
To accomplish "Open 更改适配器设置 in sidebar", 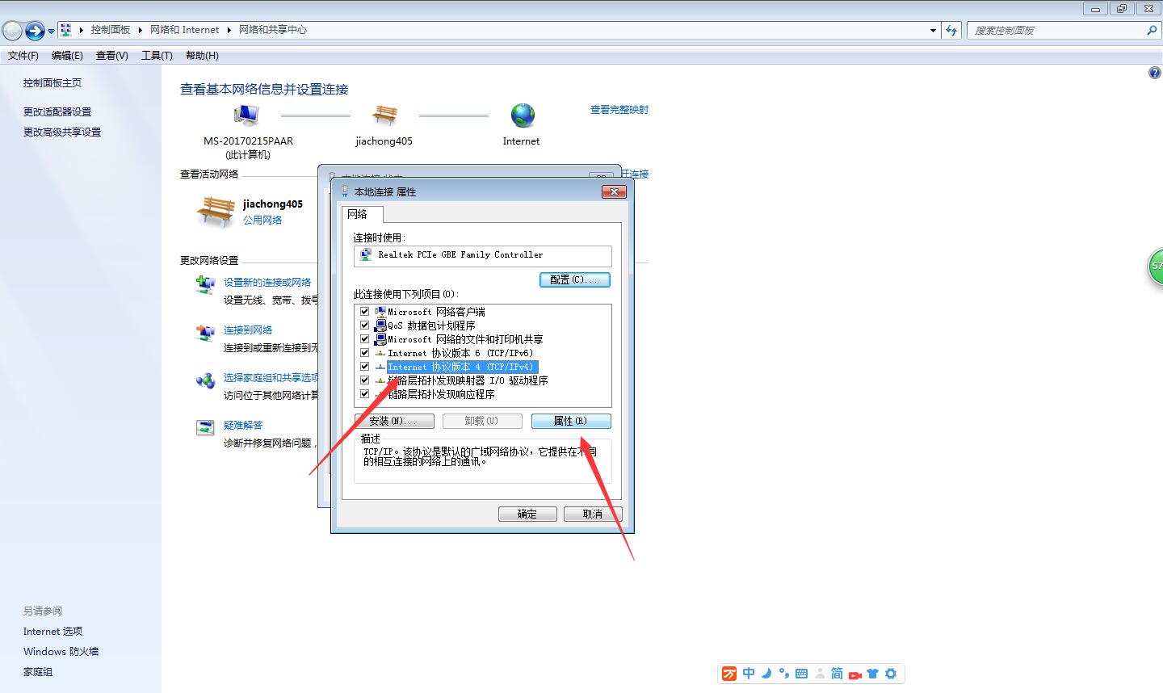I will click(x=57, y=112).
